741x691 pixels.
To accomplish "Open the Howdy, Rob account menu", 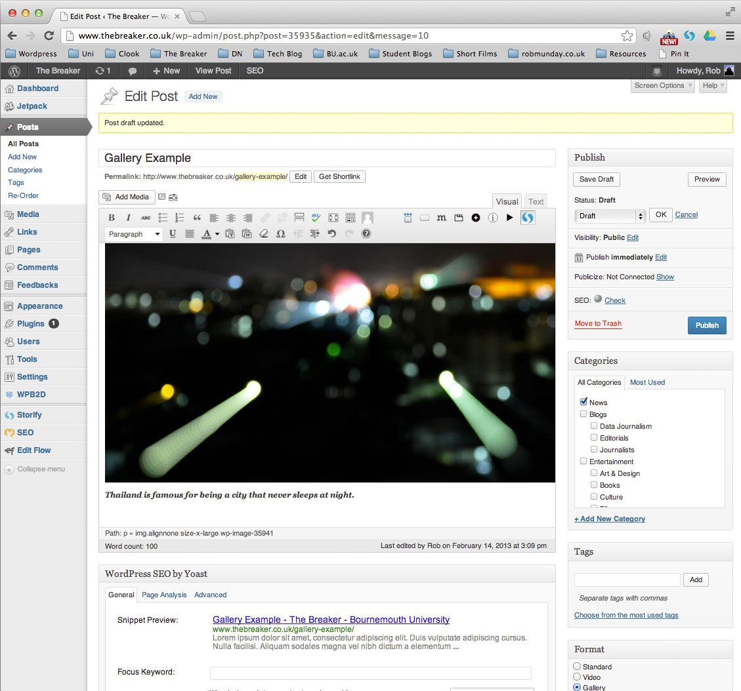I will pyautogui.click(x=705, y=71).
